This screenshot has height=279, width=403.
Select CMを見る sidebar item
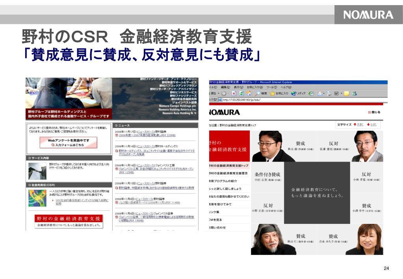point(229,220)
